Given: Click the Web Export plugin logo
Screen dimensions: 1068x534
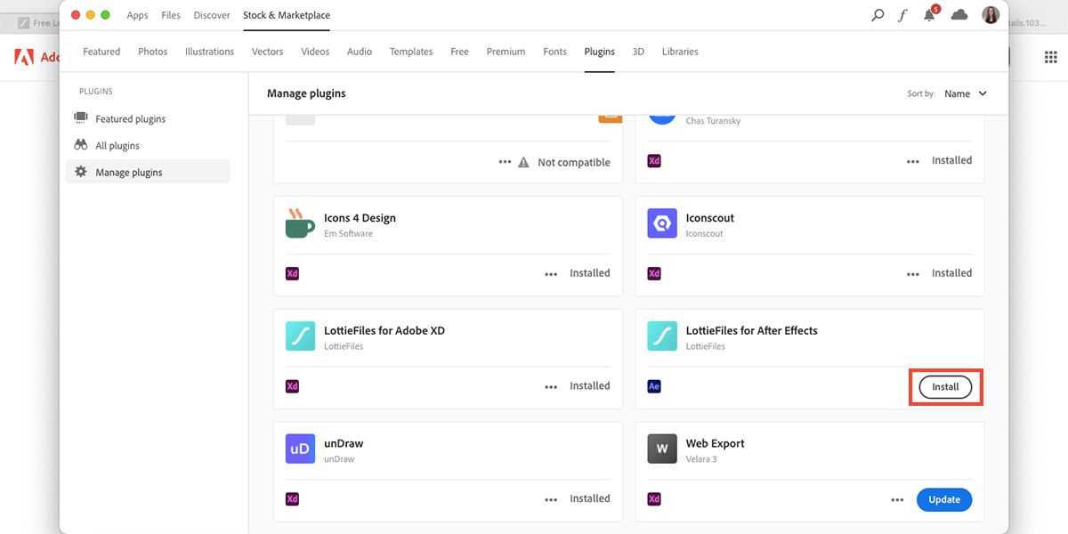Looking at the screenshot, I should pos(662,449).
